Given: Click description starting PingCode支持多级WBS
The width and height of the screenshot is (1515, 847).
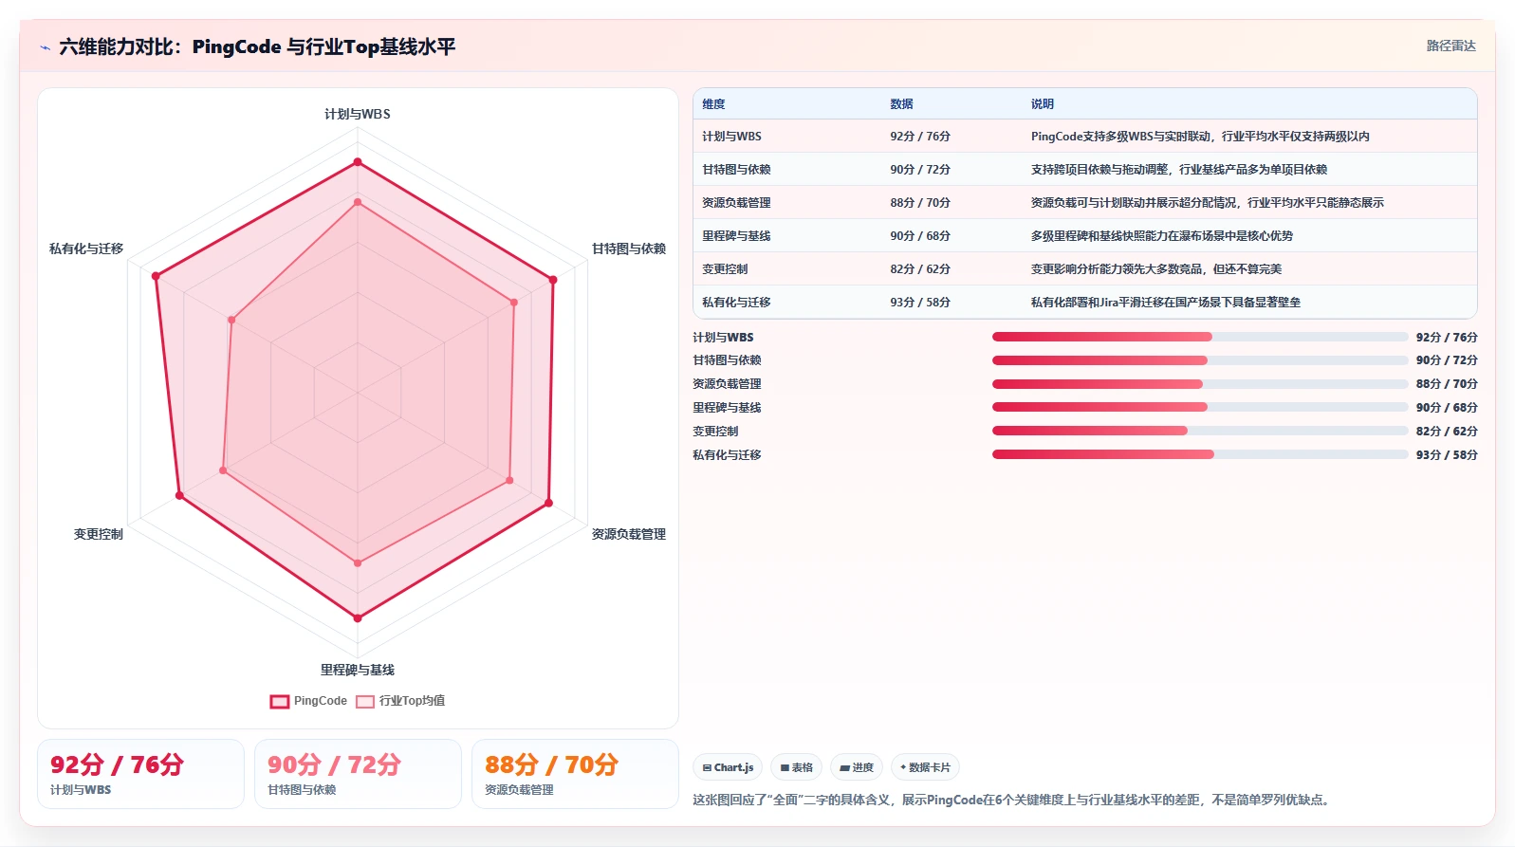Looking at the screenshot, I should [1200, 137].
